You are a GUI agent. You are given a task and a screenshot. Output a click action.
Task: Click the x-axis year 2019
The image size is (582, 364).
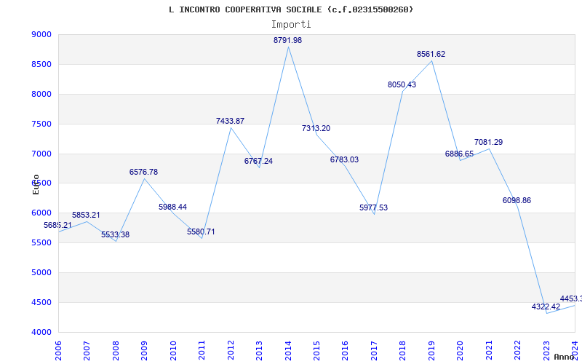[x=431, y=350]
